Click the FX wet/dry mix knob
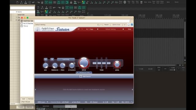This screenshot has width=196, height=110. [129, 25]
